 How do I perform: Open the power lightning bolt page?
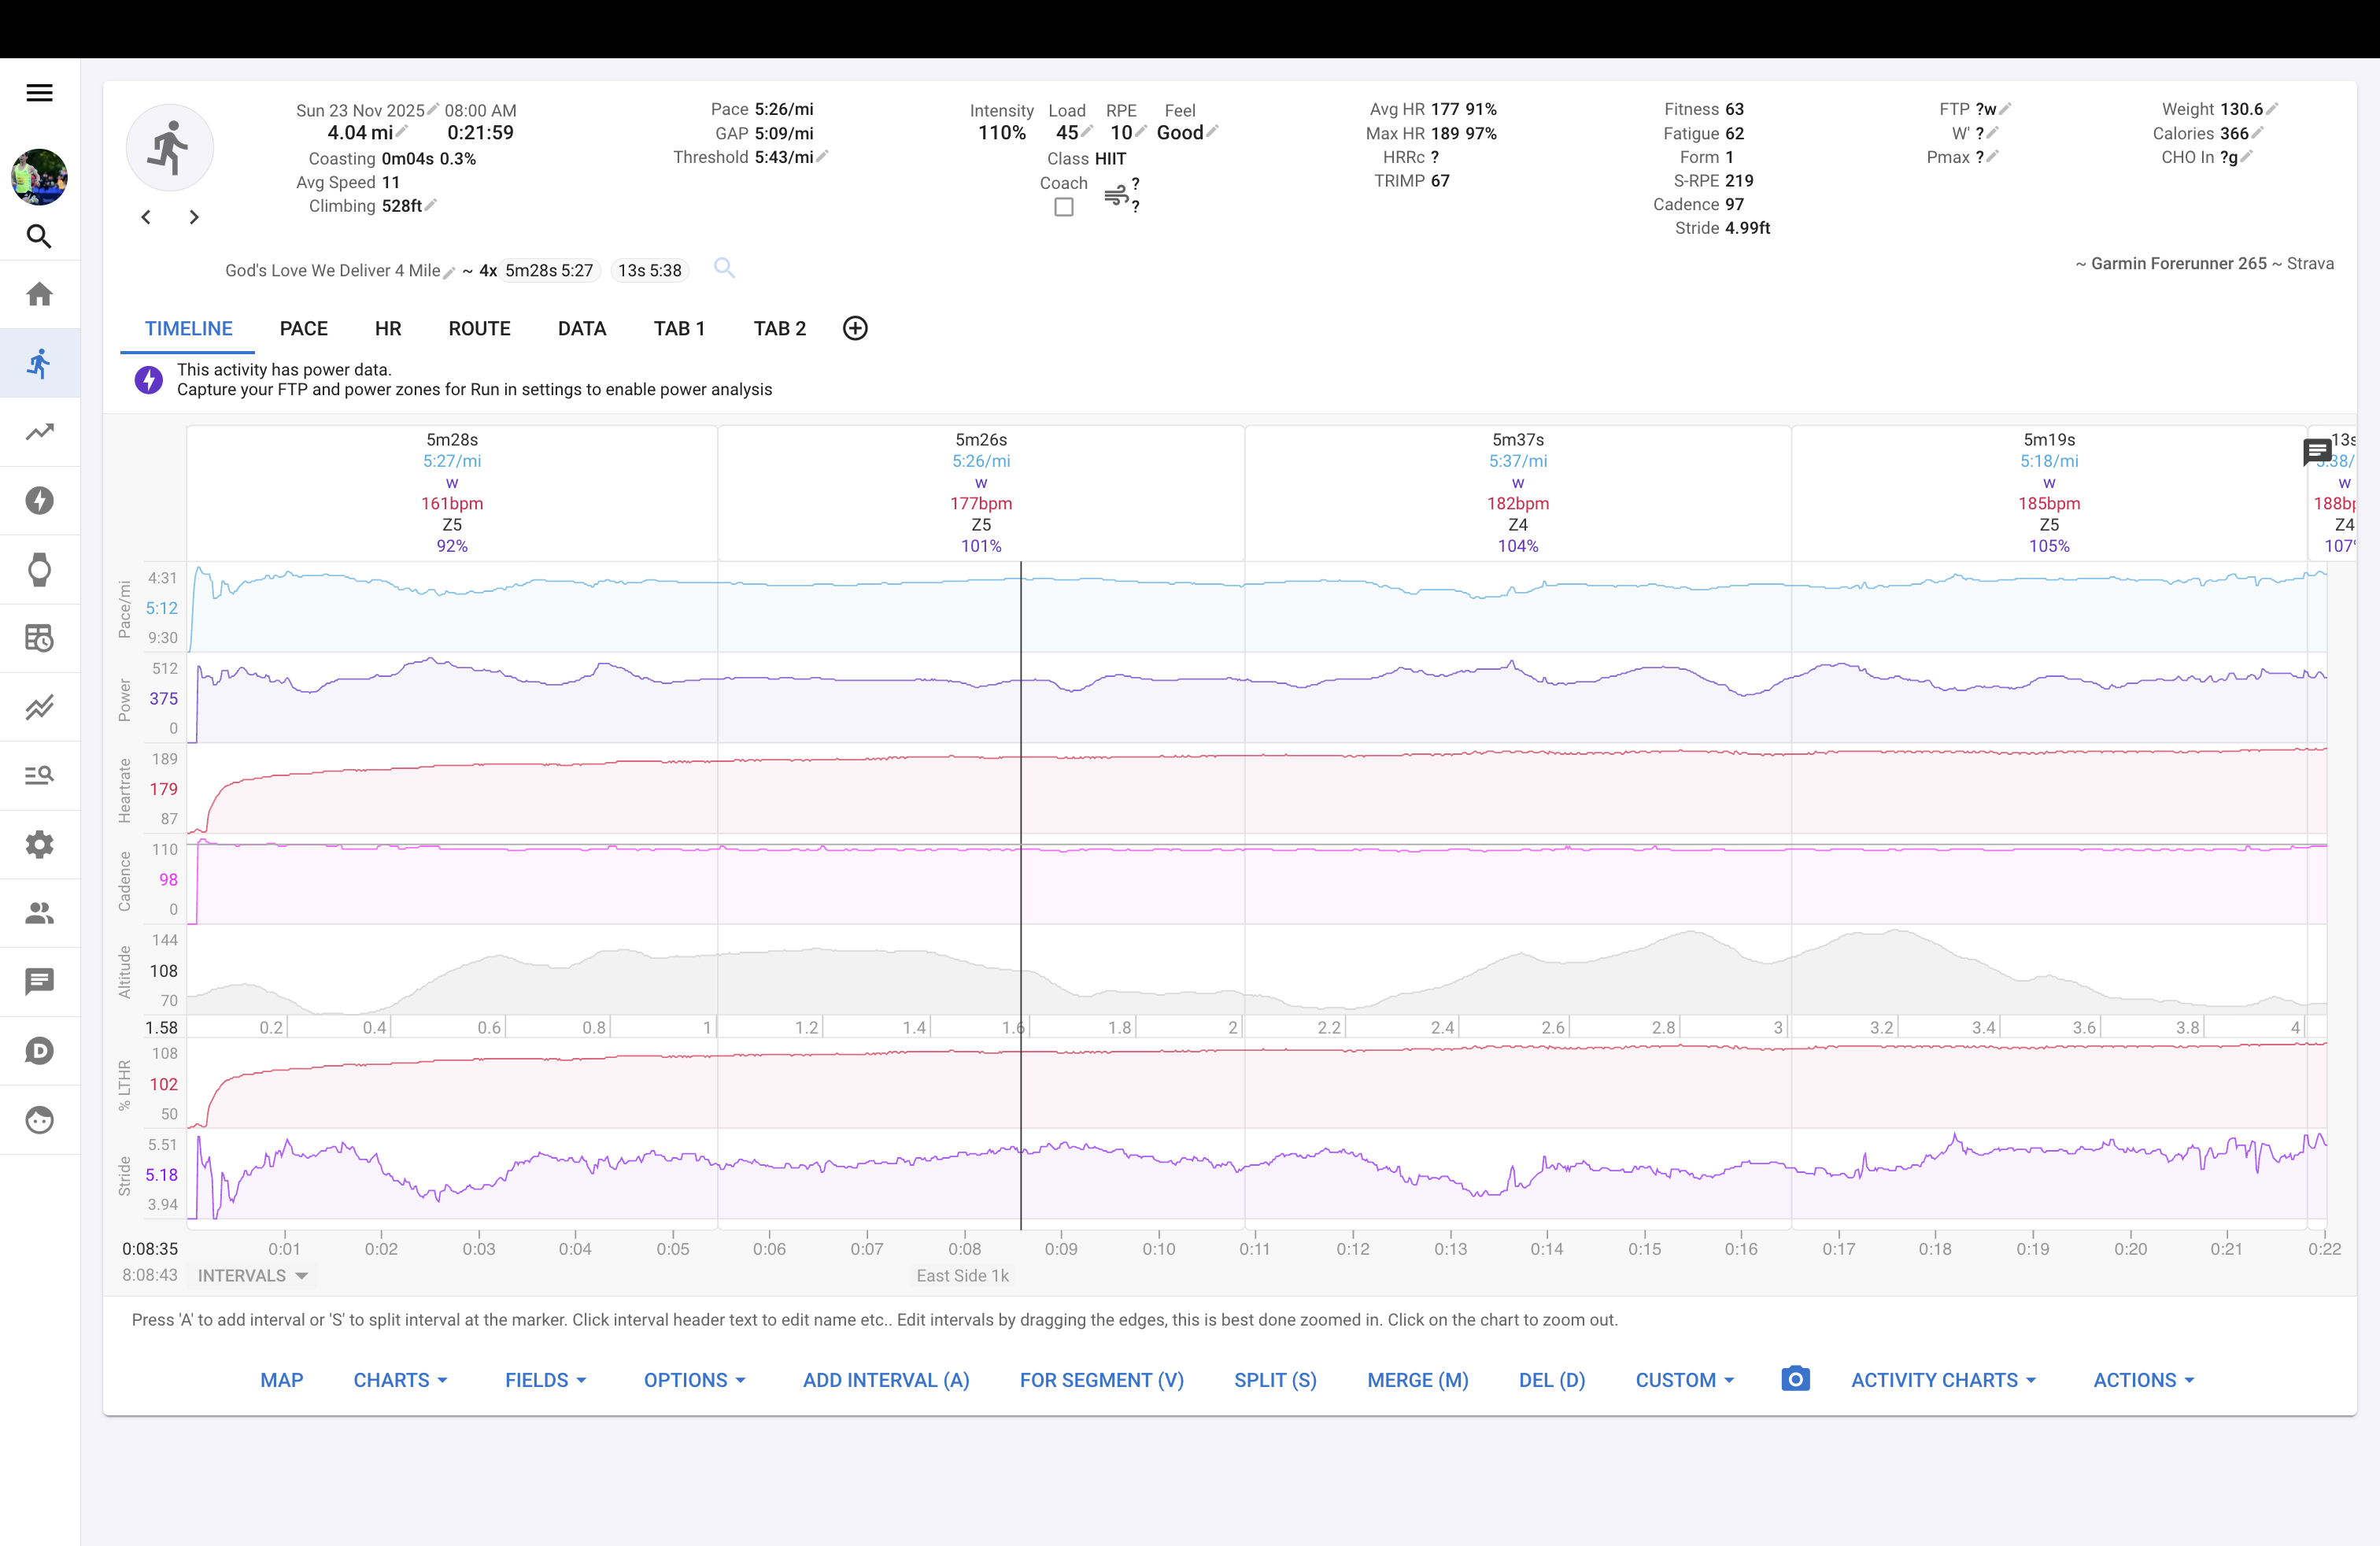click(39, 500)
